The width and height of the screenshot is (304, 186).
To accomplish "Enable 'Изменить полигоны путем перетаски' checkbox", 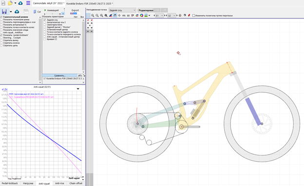I will point(193,16).
